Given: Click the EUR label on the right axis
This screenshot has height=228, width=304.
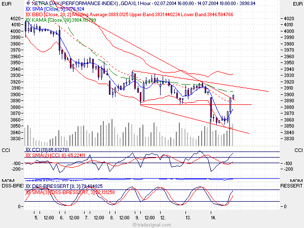Looking at the screenshot, I should coord(298,4).
